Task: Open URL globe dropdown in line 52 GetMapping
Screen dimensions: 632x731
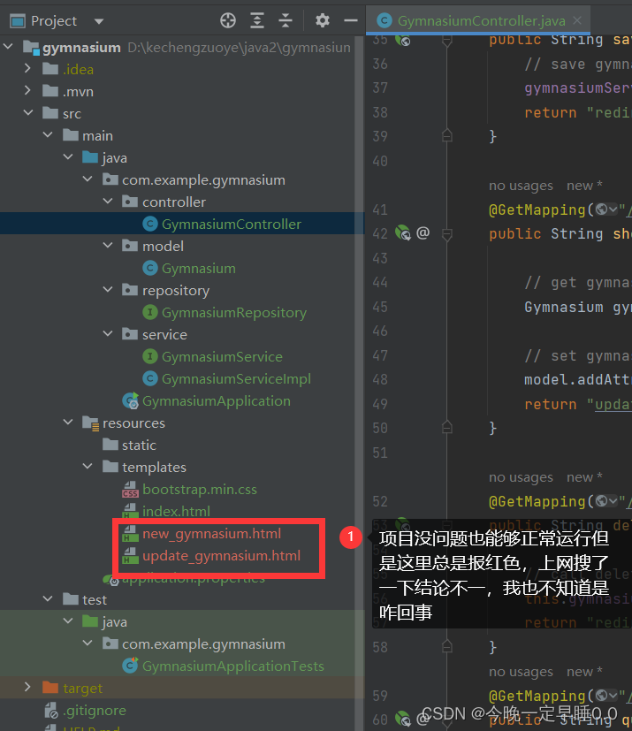Action: [605, 501]
